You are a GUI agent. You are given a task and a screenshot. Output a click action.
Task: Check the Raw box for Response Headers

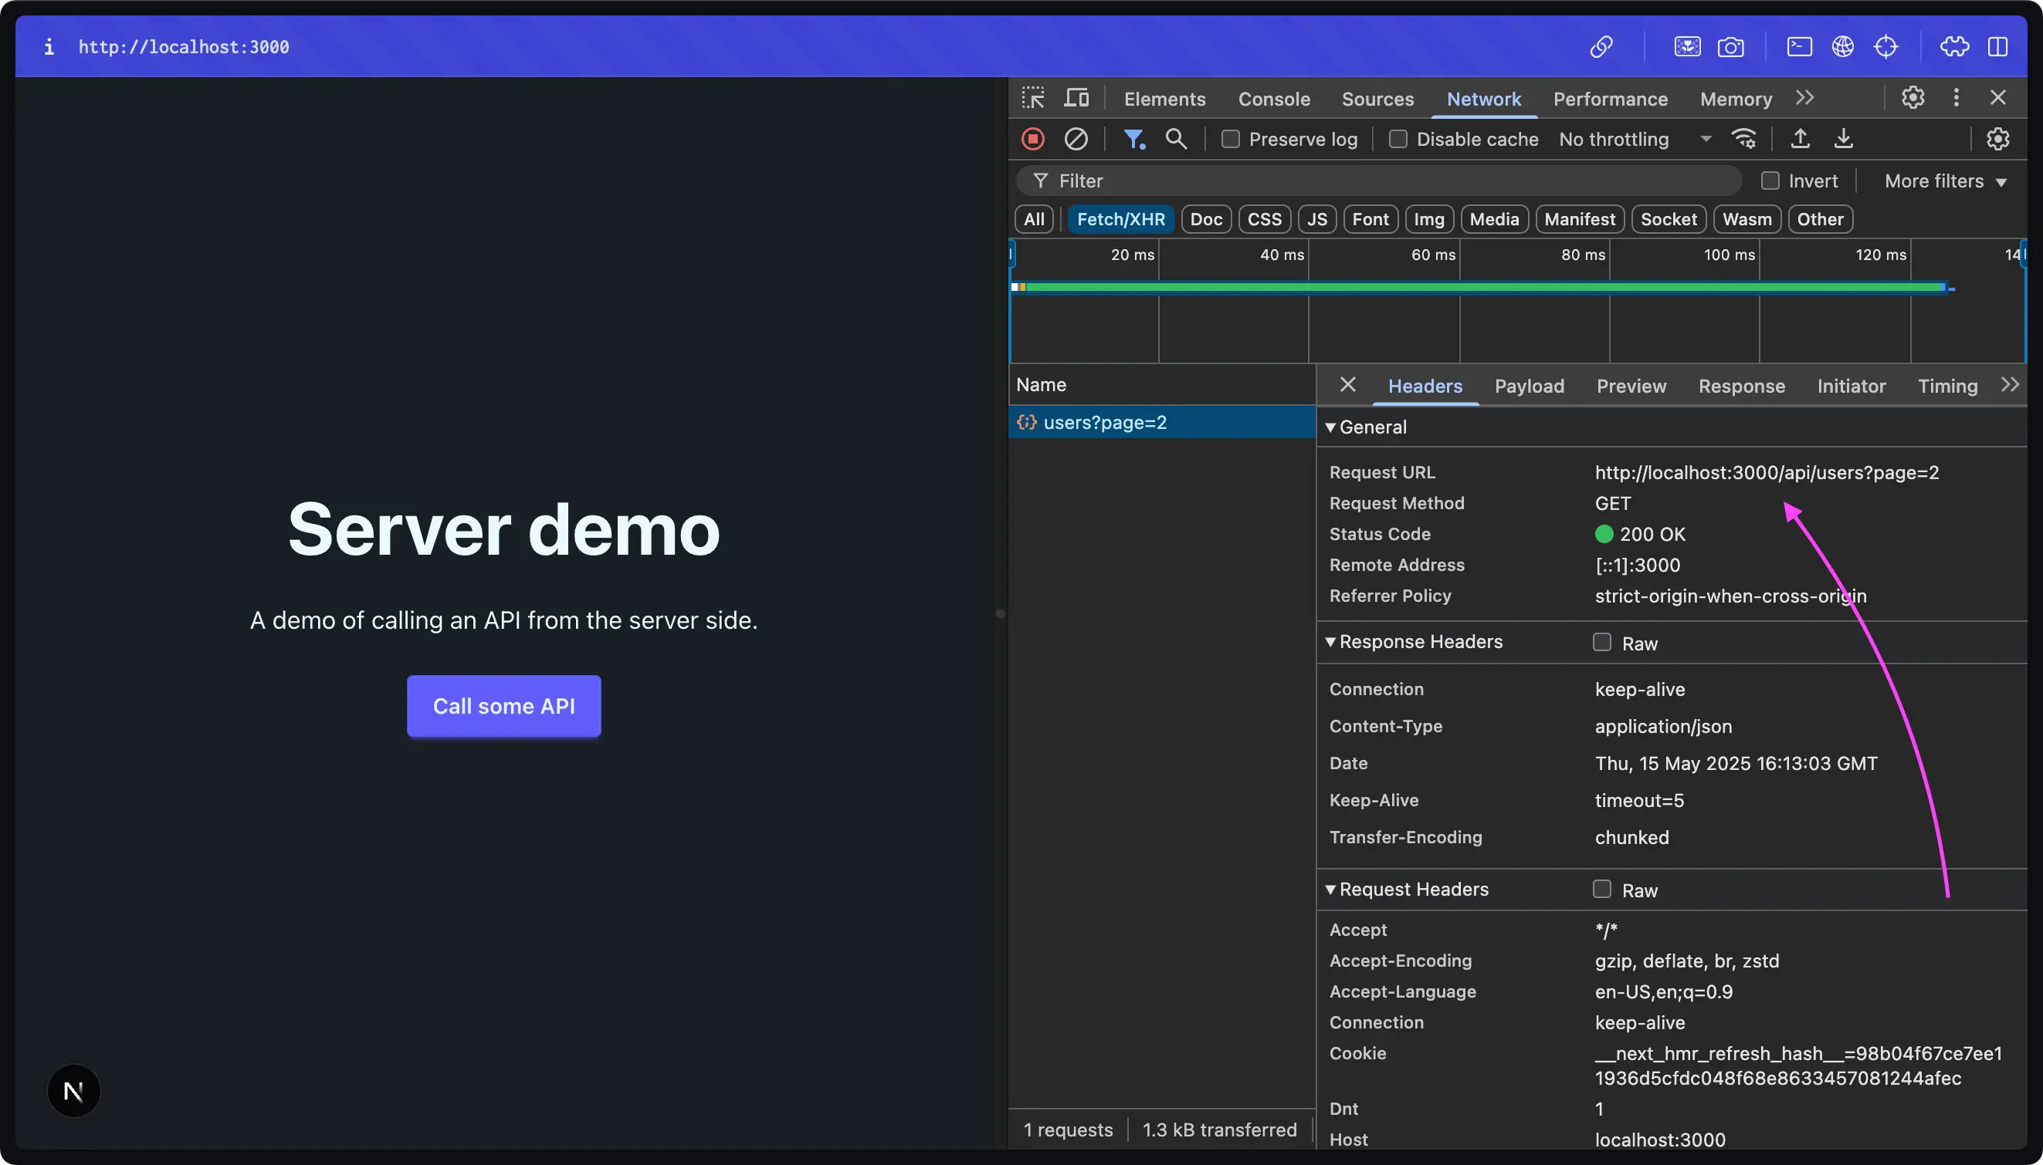coord(1602,643)
